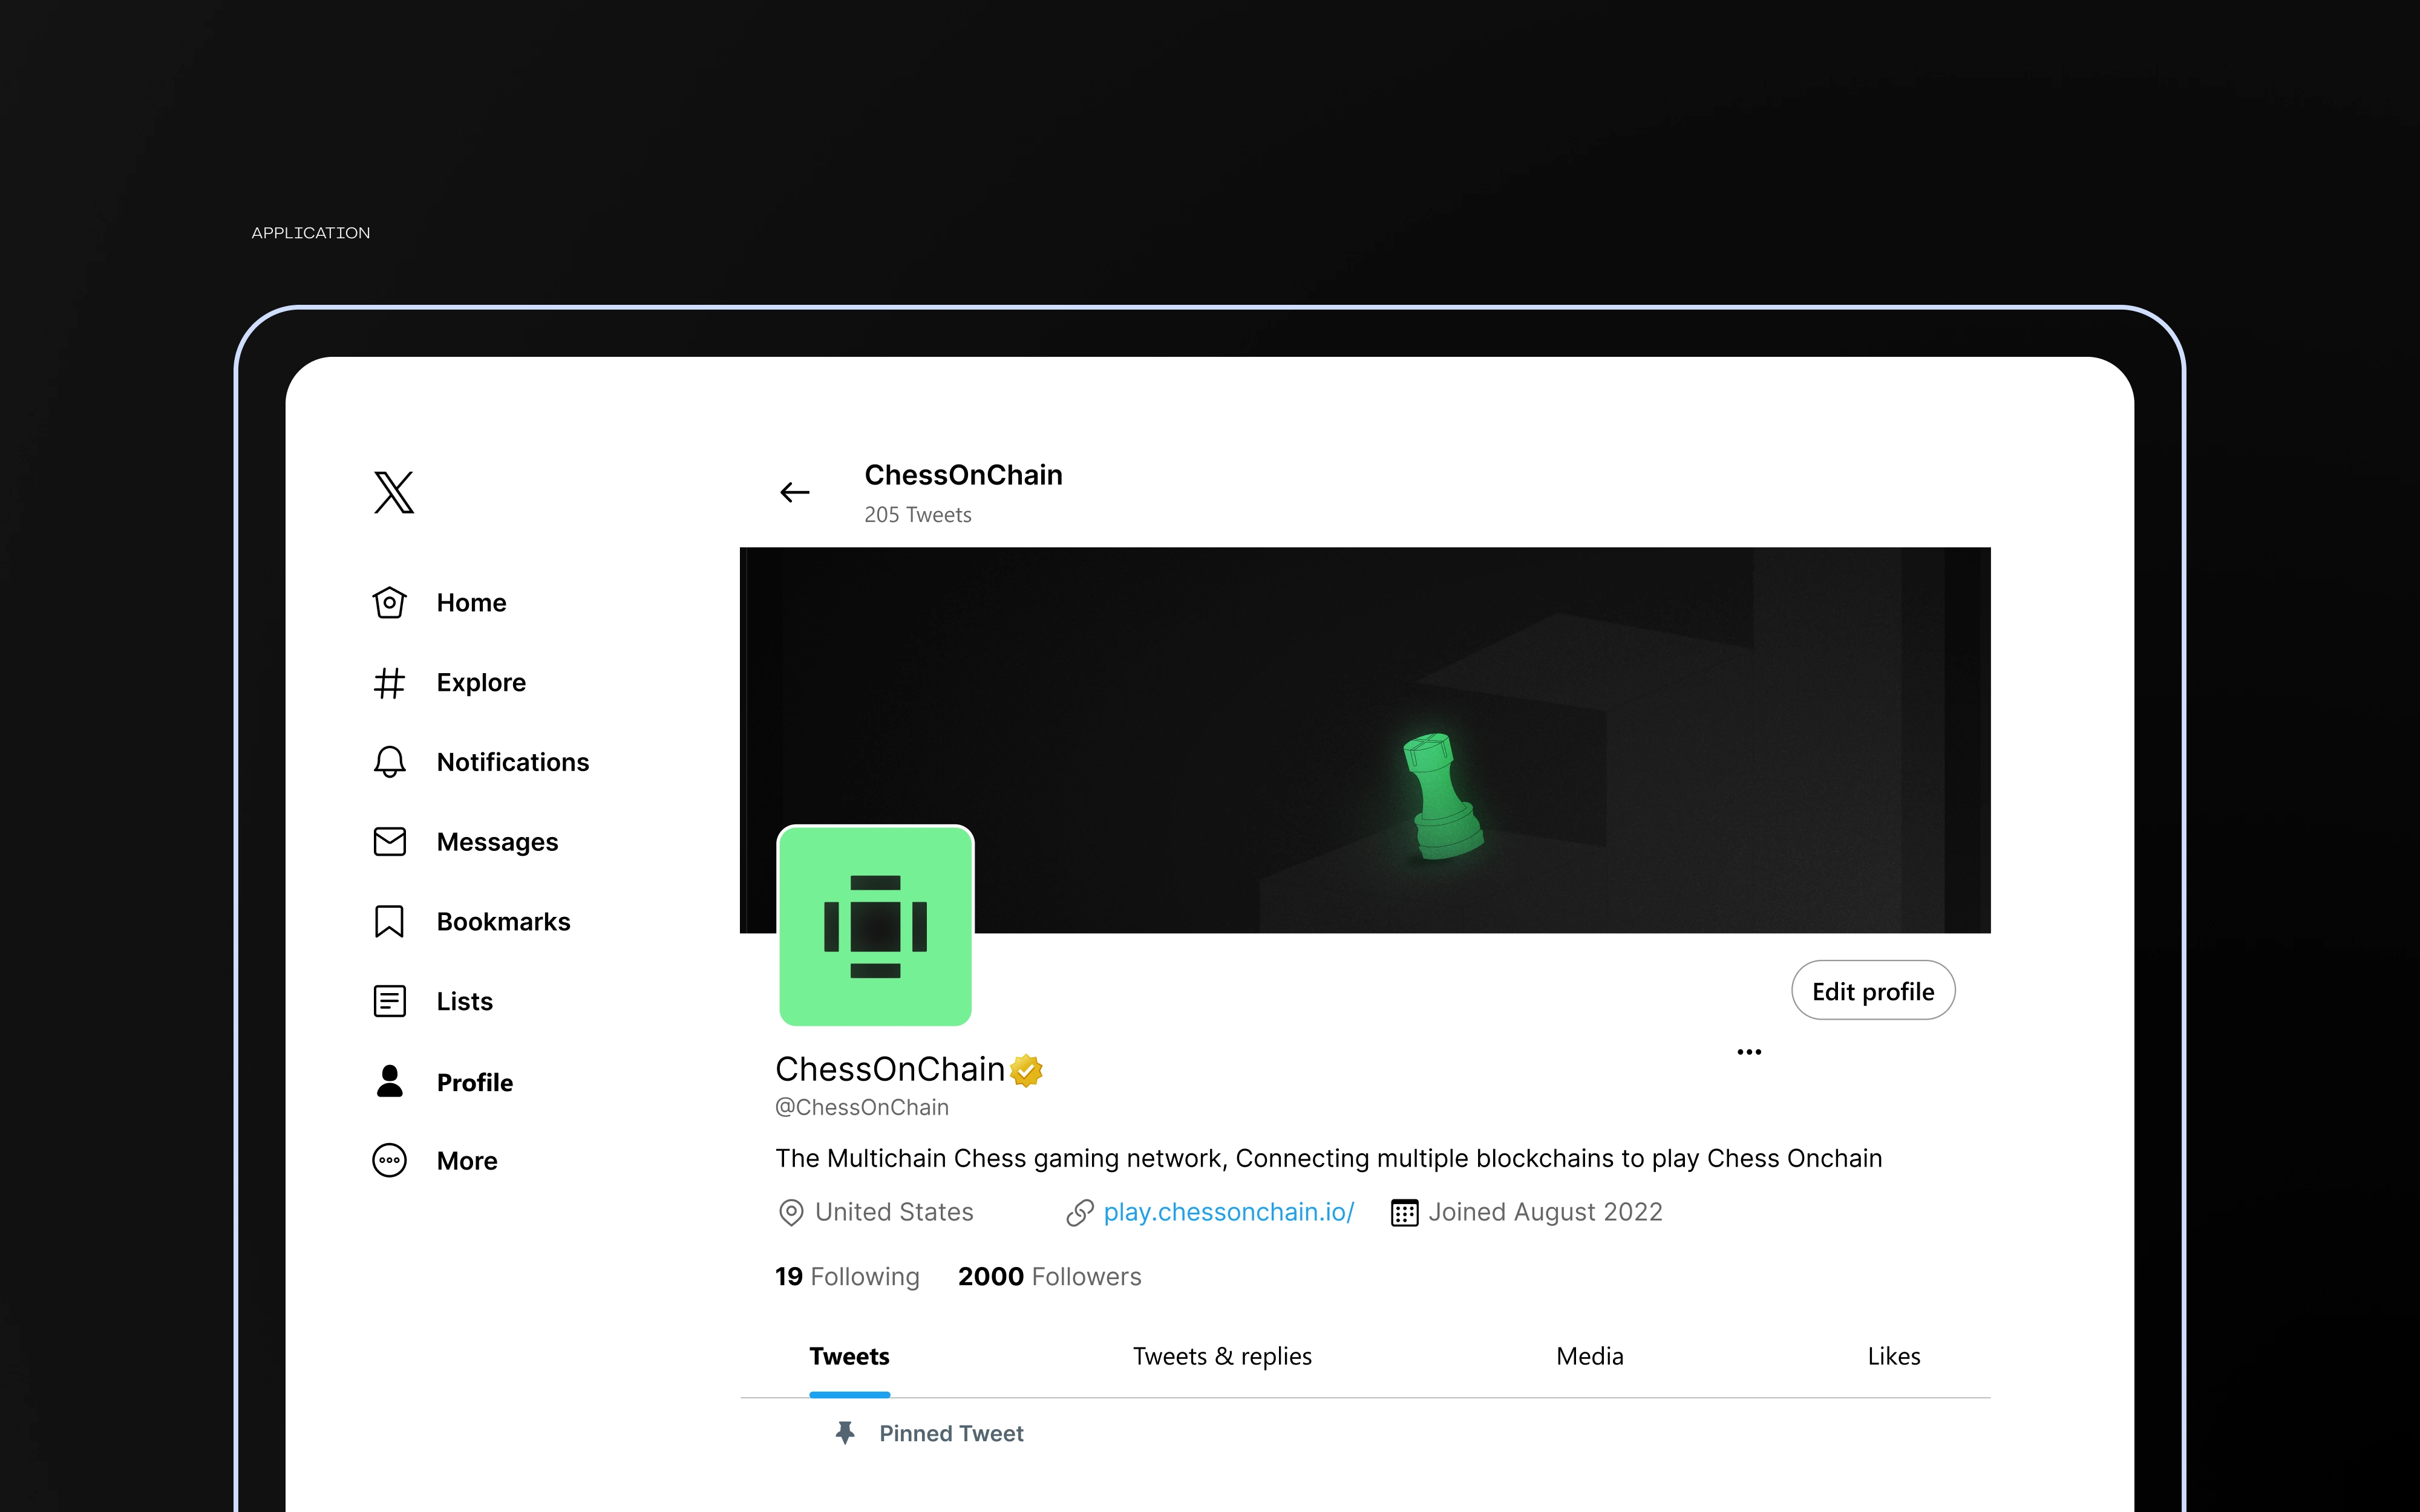Image resolution: width=2420 pixels, height=1512 pixels.
Task: Click the ChessOnChain header title
Action: point(963,475)
